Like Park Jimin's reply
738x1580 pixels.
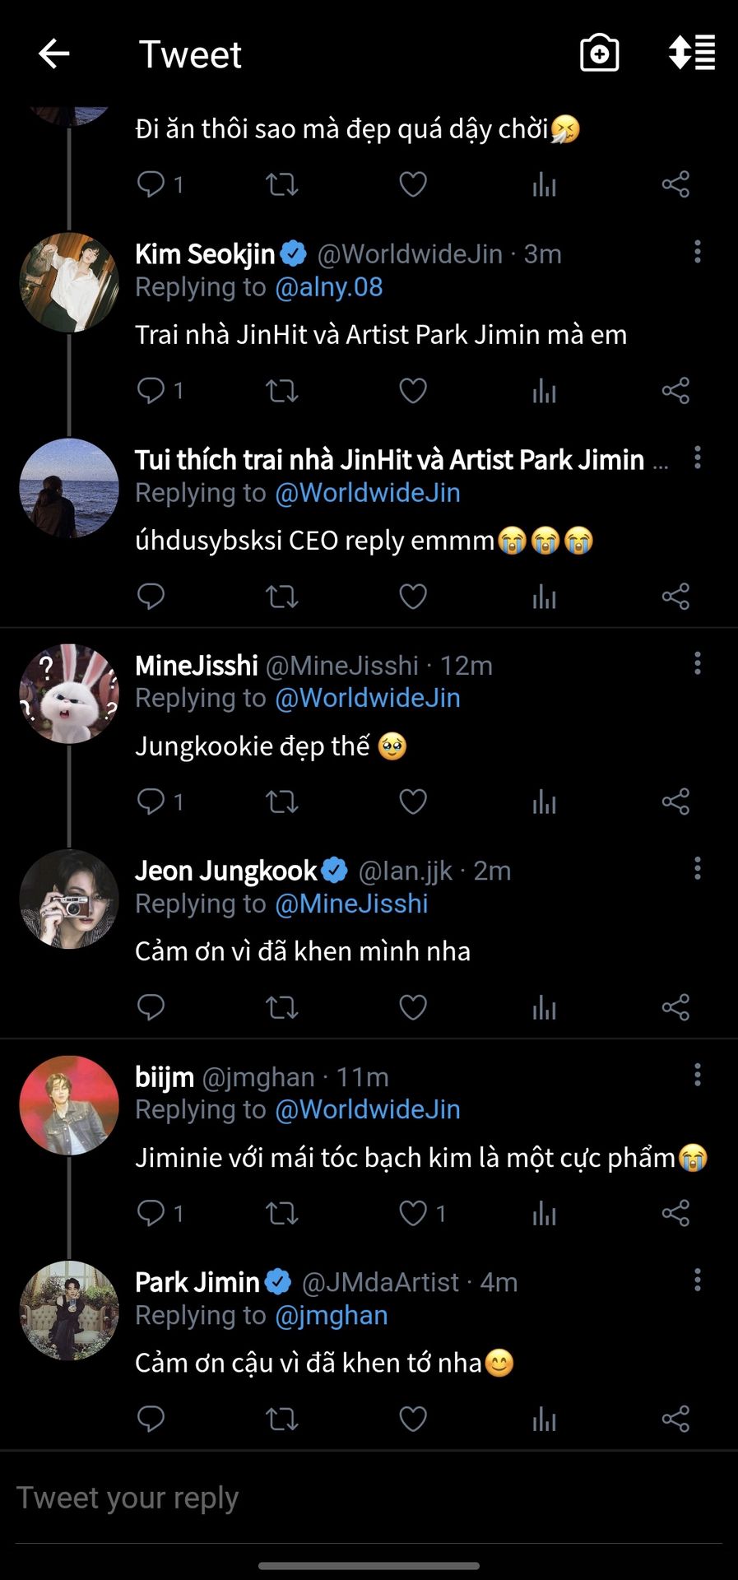tap(413, 1419)
